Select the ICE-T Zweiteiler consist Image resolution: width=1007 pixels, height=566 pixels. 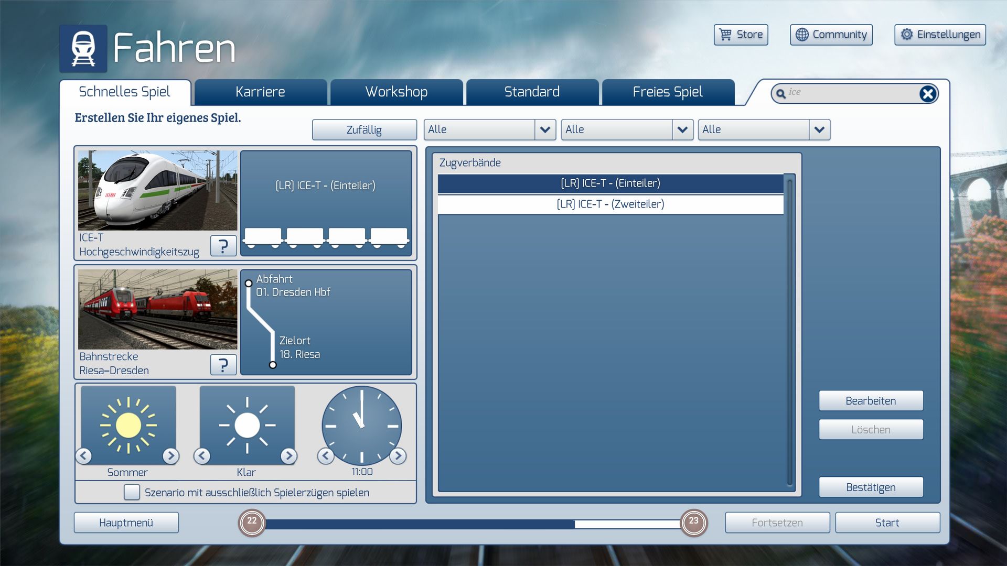tap(610, 204)
